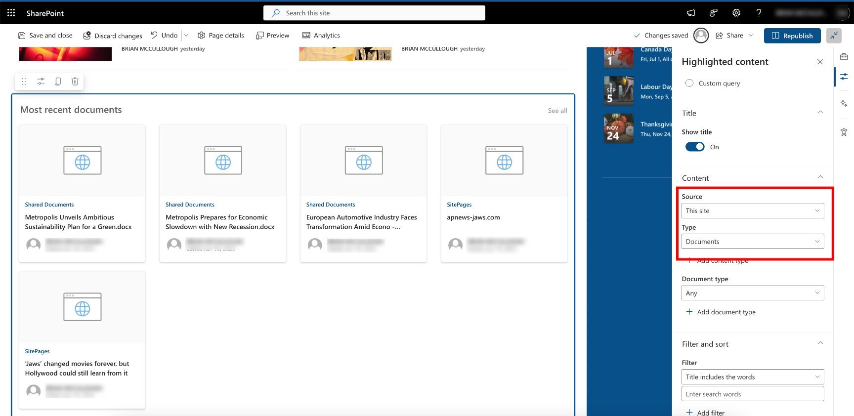The image size is (854, 416).
Task: Click the move web part drag handle
Action: click(24, 82)
